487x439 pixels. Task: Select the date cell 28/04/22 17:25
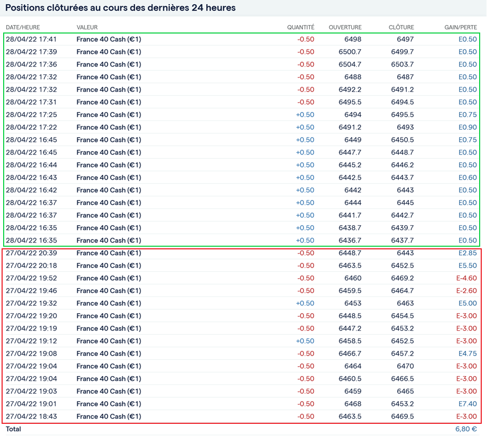tap(31, 115)
